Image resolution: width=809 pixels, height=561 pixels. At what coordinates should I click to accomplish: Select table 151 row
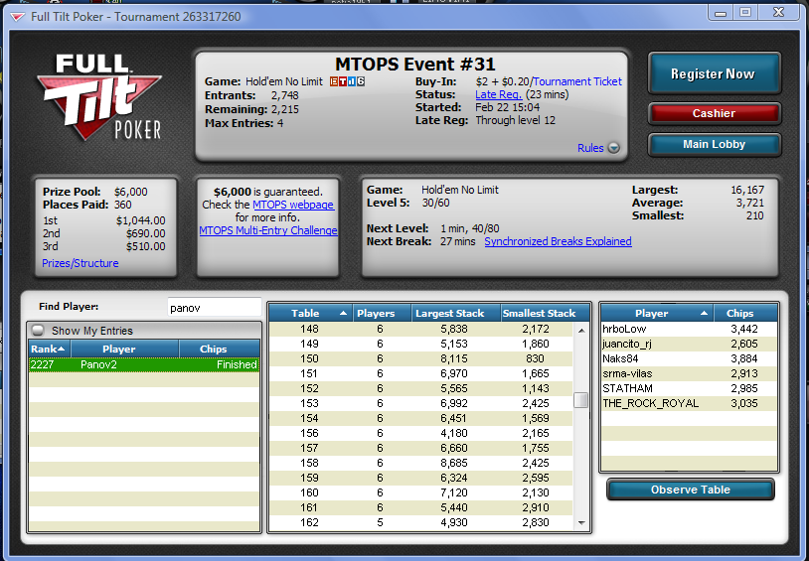(x=421, y=373)
